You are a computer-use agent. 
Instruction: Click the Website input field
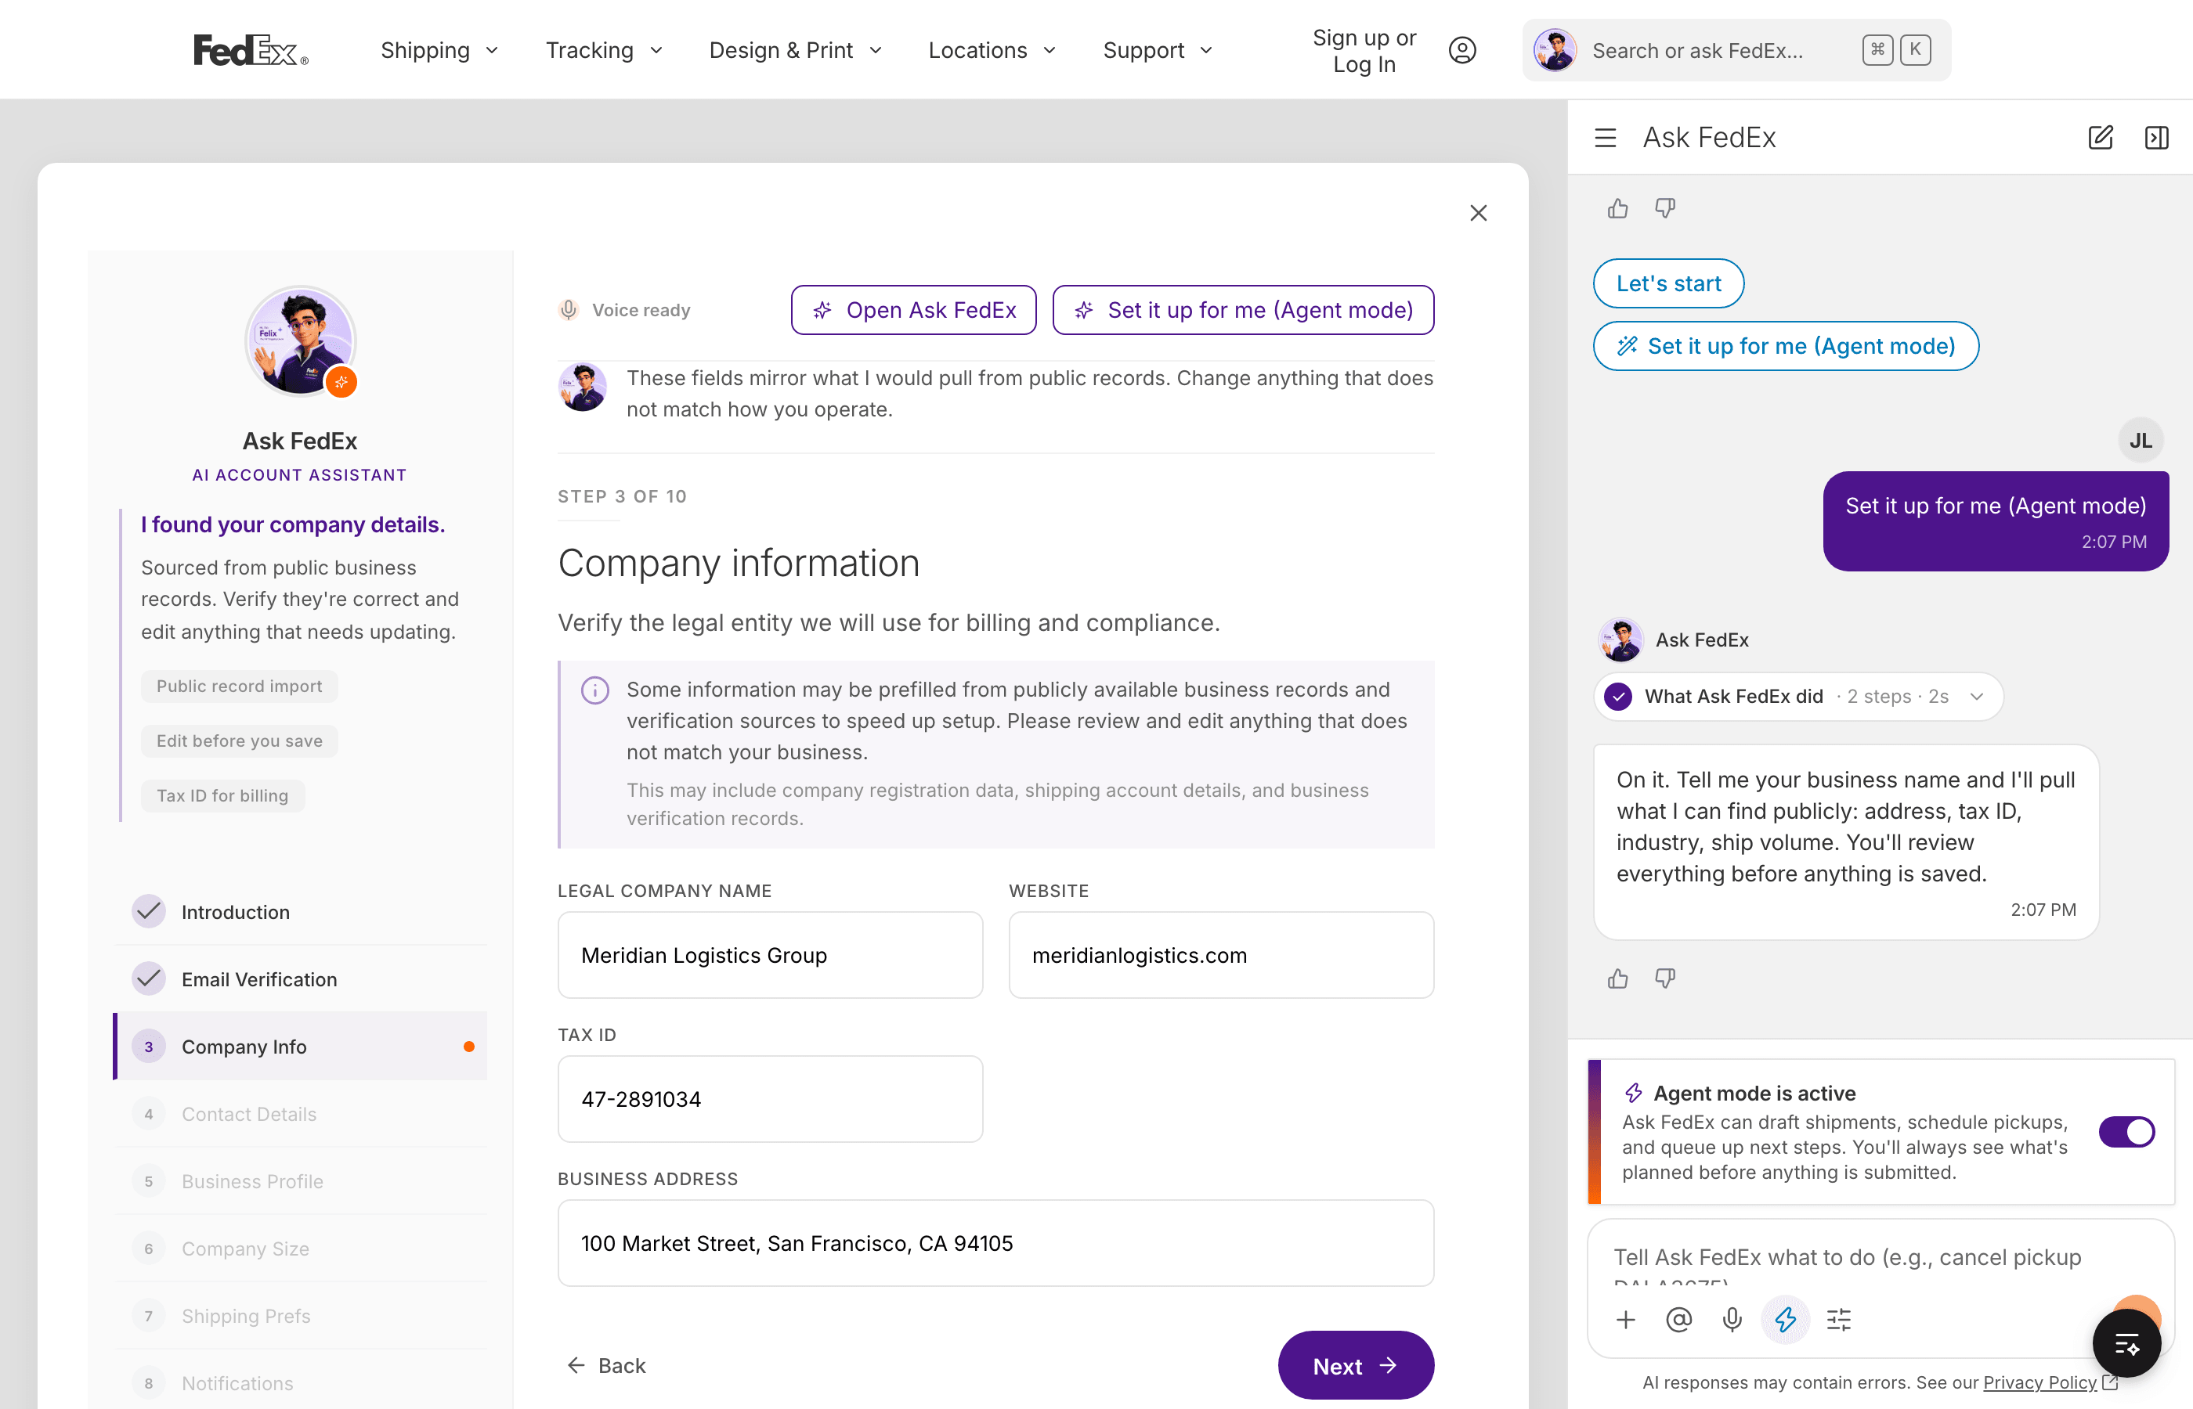1221,955
